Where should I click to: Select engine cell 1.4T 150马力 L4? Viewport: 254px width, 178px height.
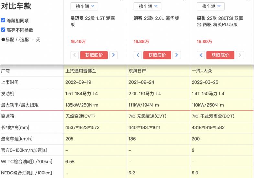[x=208, y=94]
